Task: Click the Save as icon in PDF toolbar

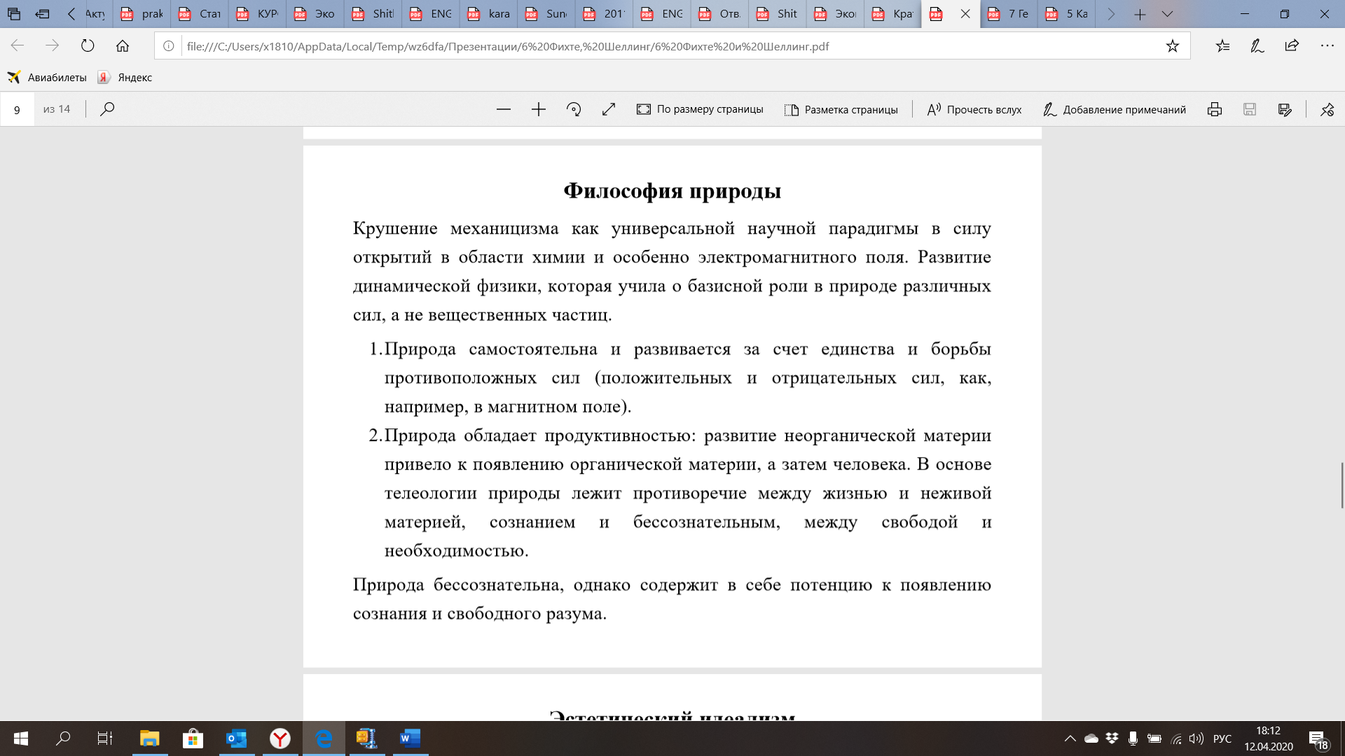Action: click(x=1285, y=109)
